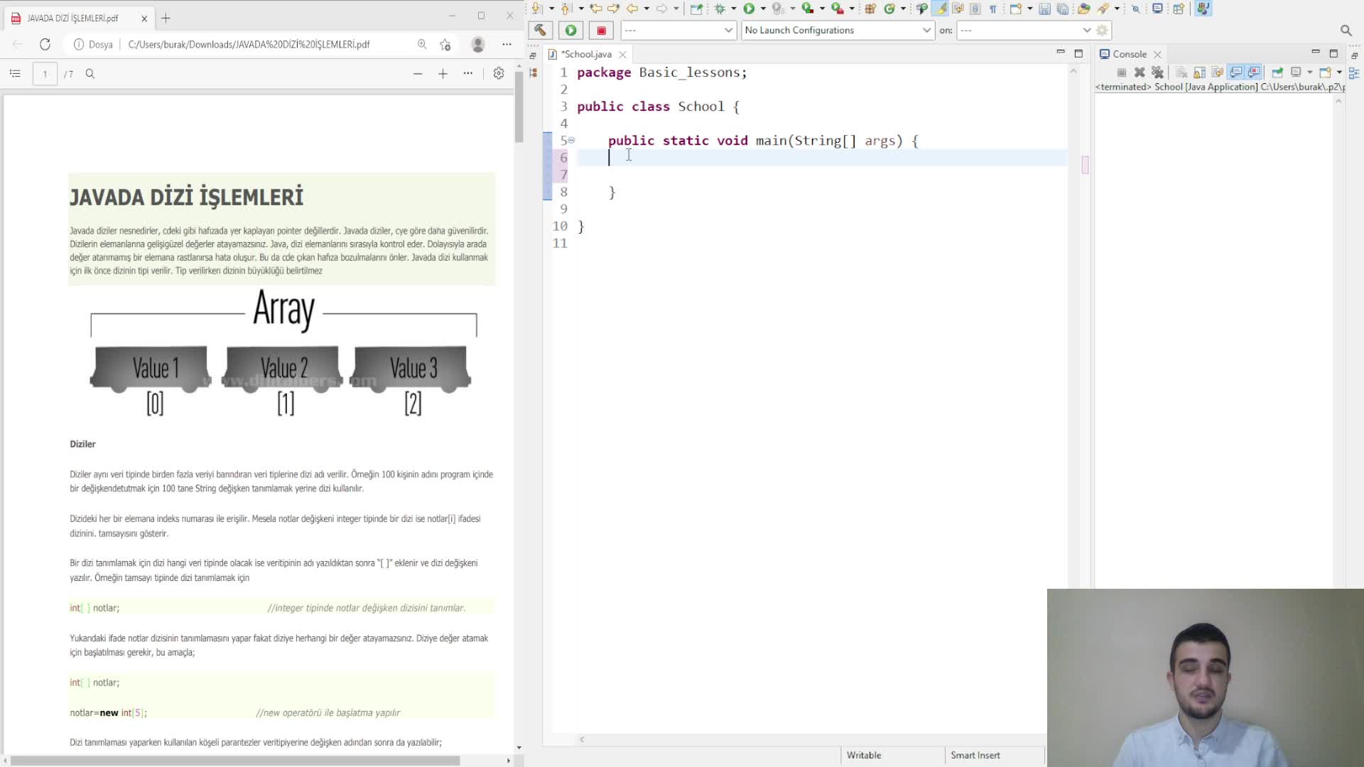Select the Java perspective icon

[x=1203, y=9]
